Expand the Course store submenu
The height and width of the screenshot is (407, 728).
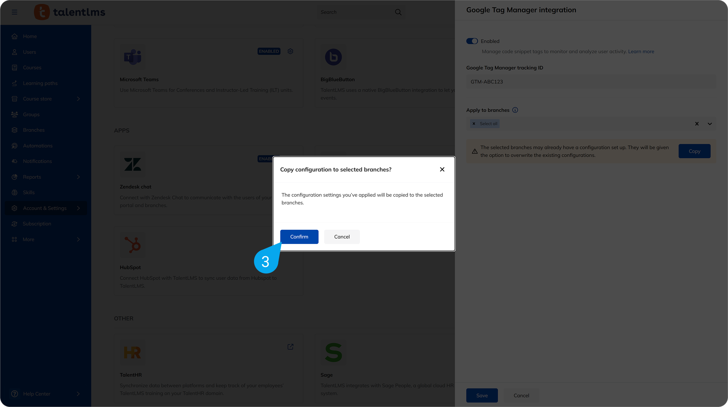pos(78,99)
